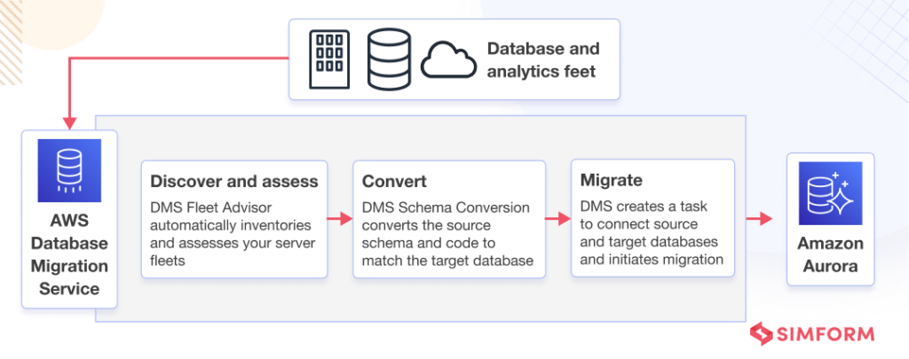Select the building icon in top box
Image resolution: width=909 pixels, height=359 pixels.
[x=329, y=59]
